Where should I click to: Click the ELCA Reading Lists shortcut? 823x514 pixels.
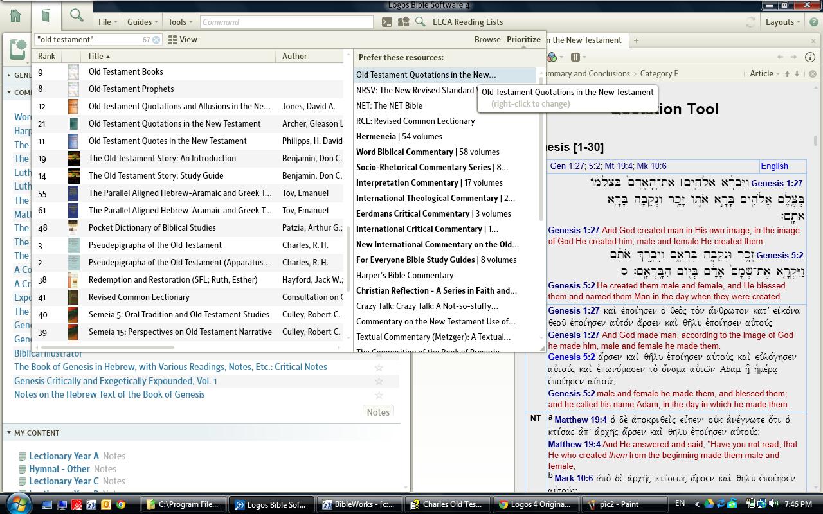pyautogui.click(x=467, y=22)
